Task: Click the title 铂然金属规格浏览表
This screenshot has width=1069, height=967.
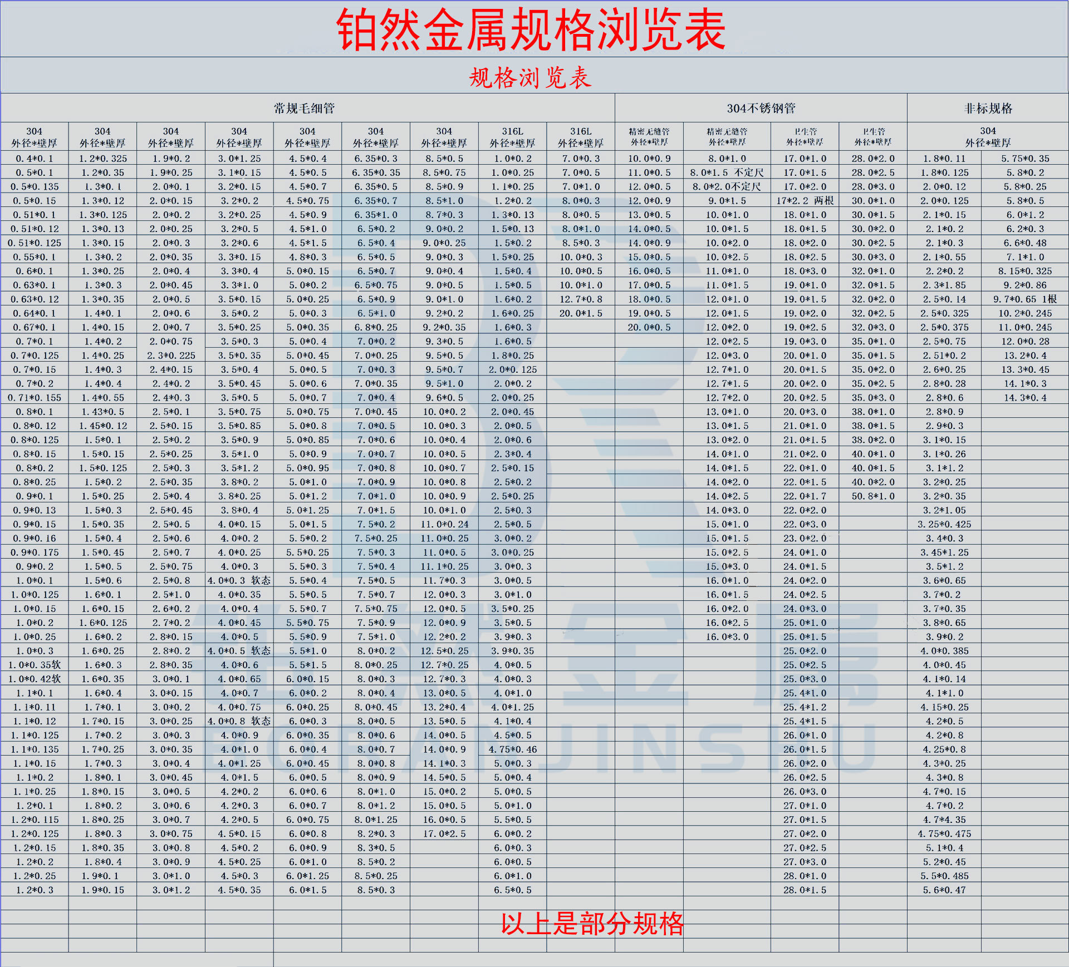Action: (532, 29)
